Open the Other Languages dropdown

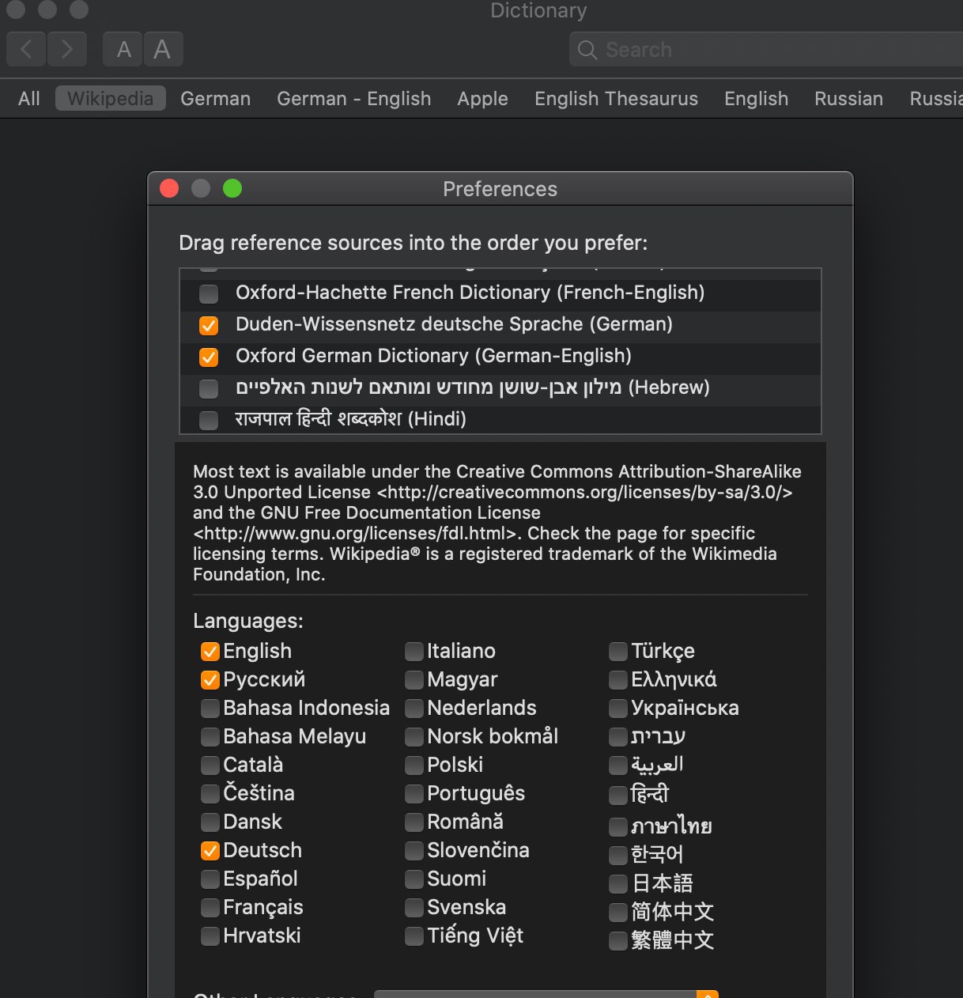pyautogui.click(x=546, y=994)
